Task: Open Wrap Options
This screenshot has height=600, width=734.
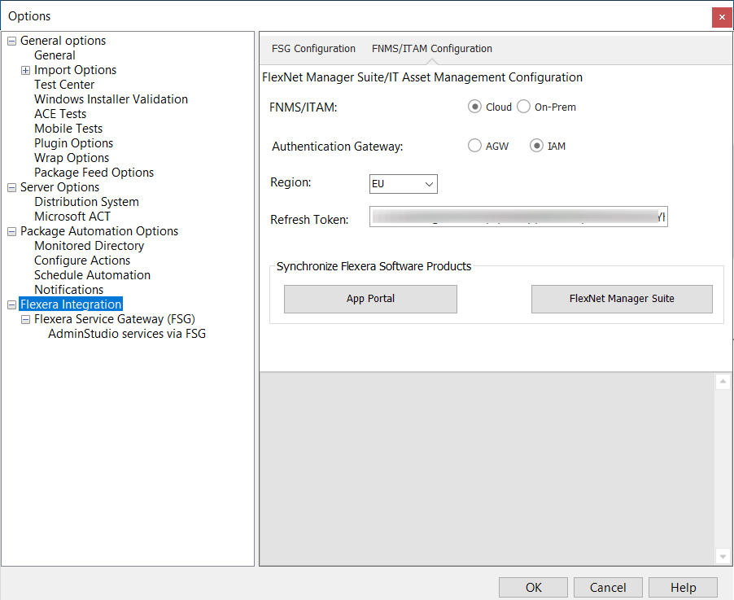Action: [x=71, y=158]
